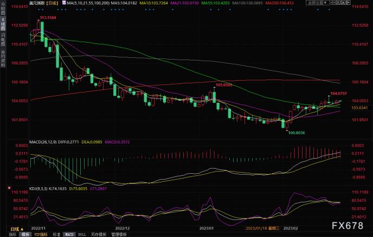Click the MA100:106.0895 legend value
373x237 pixels.
click(x=247, y=3)
